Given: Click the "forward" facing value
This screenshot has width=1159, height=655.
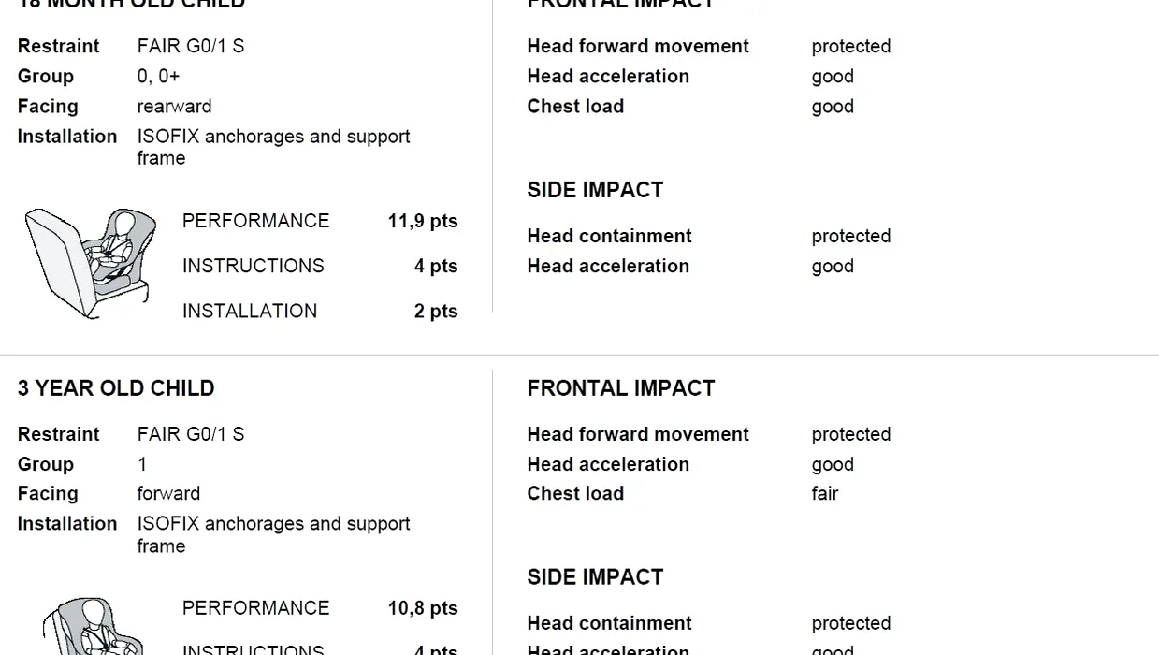Looking at the screenshot, I should (168, 493).
